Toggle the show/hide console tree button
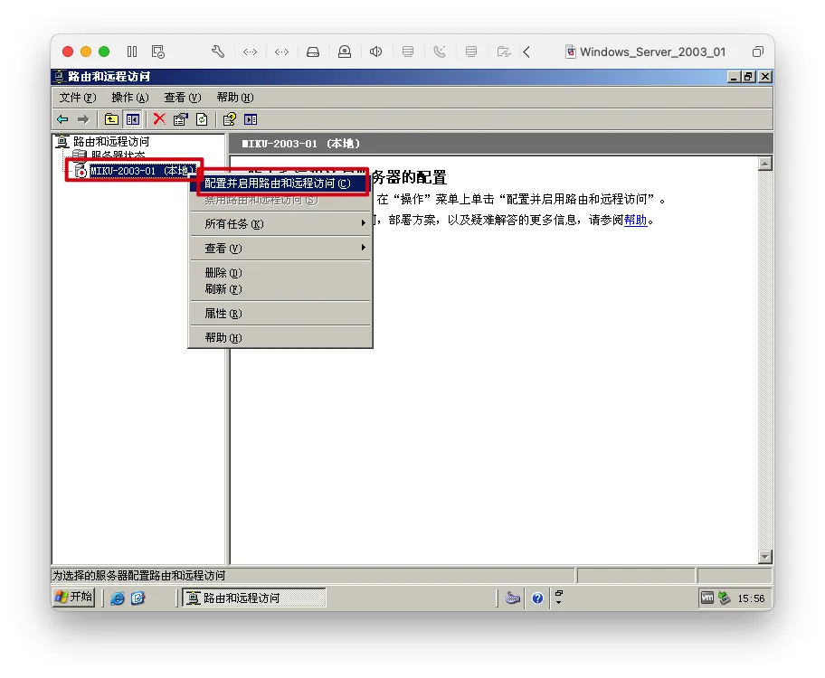The height and width of the screenshot is (678, 825). (133, 119)
